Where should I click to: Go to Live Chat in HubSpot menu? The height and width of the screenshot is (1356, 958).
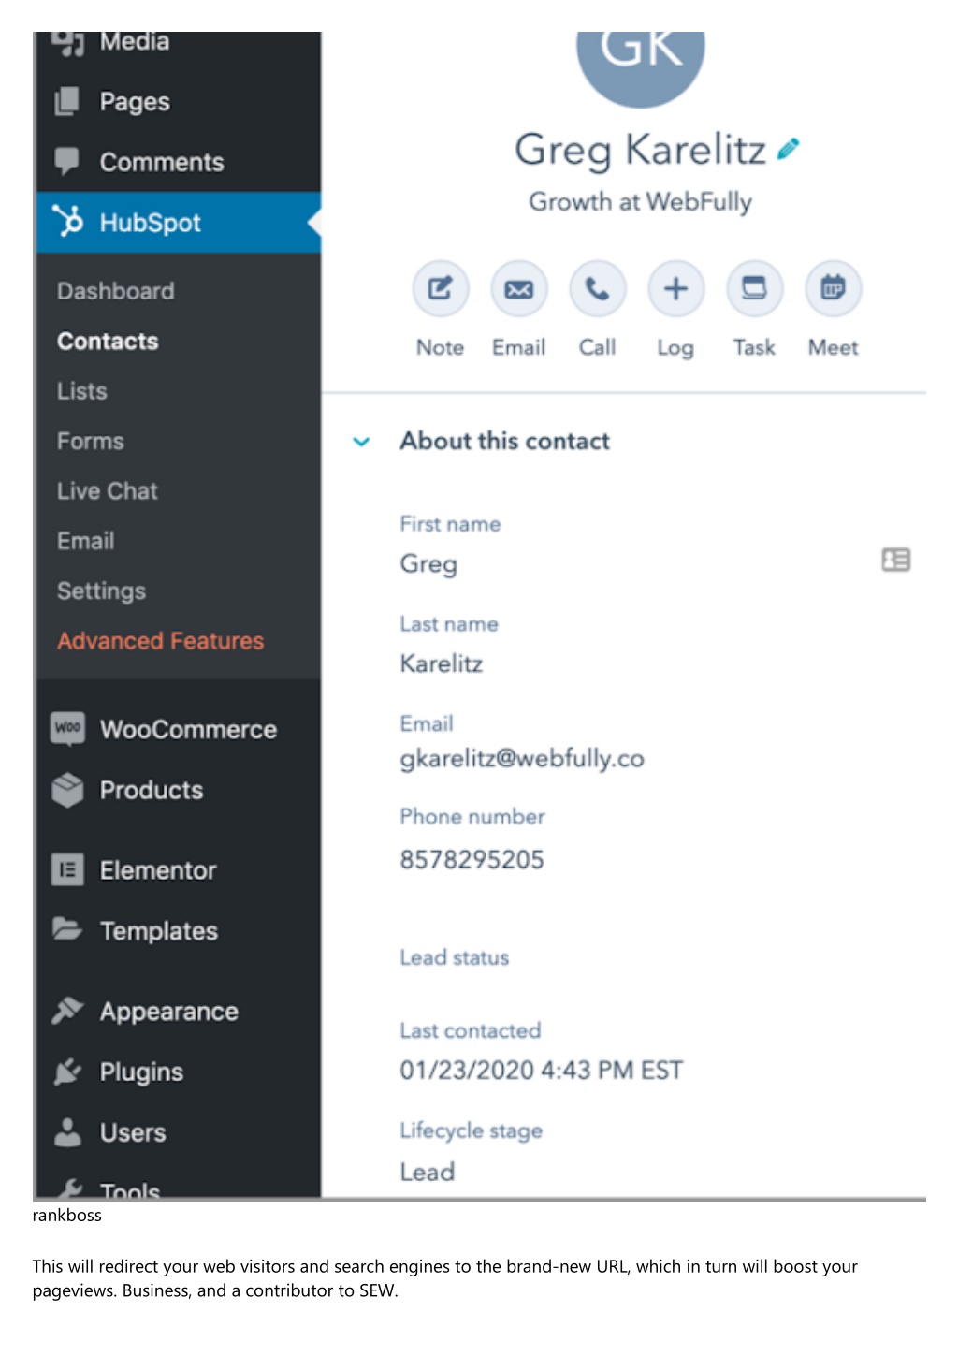point(108,491)
